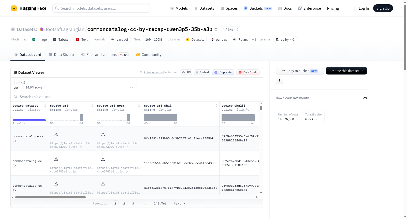Click the Log In link

point(364,8)
